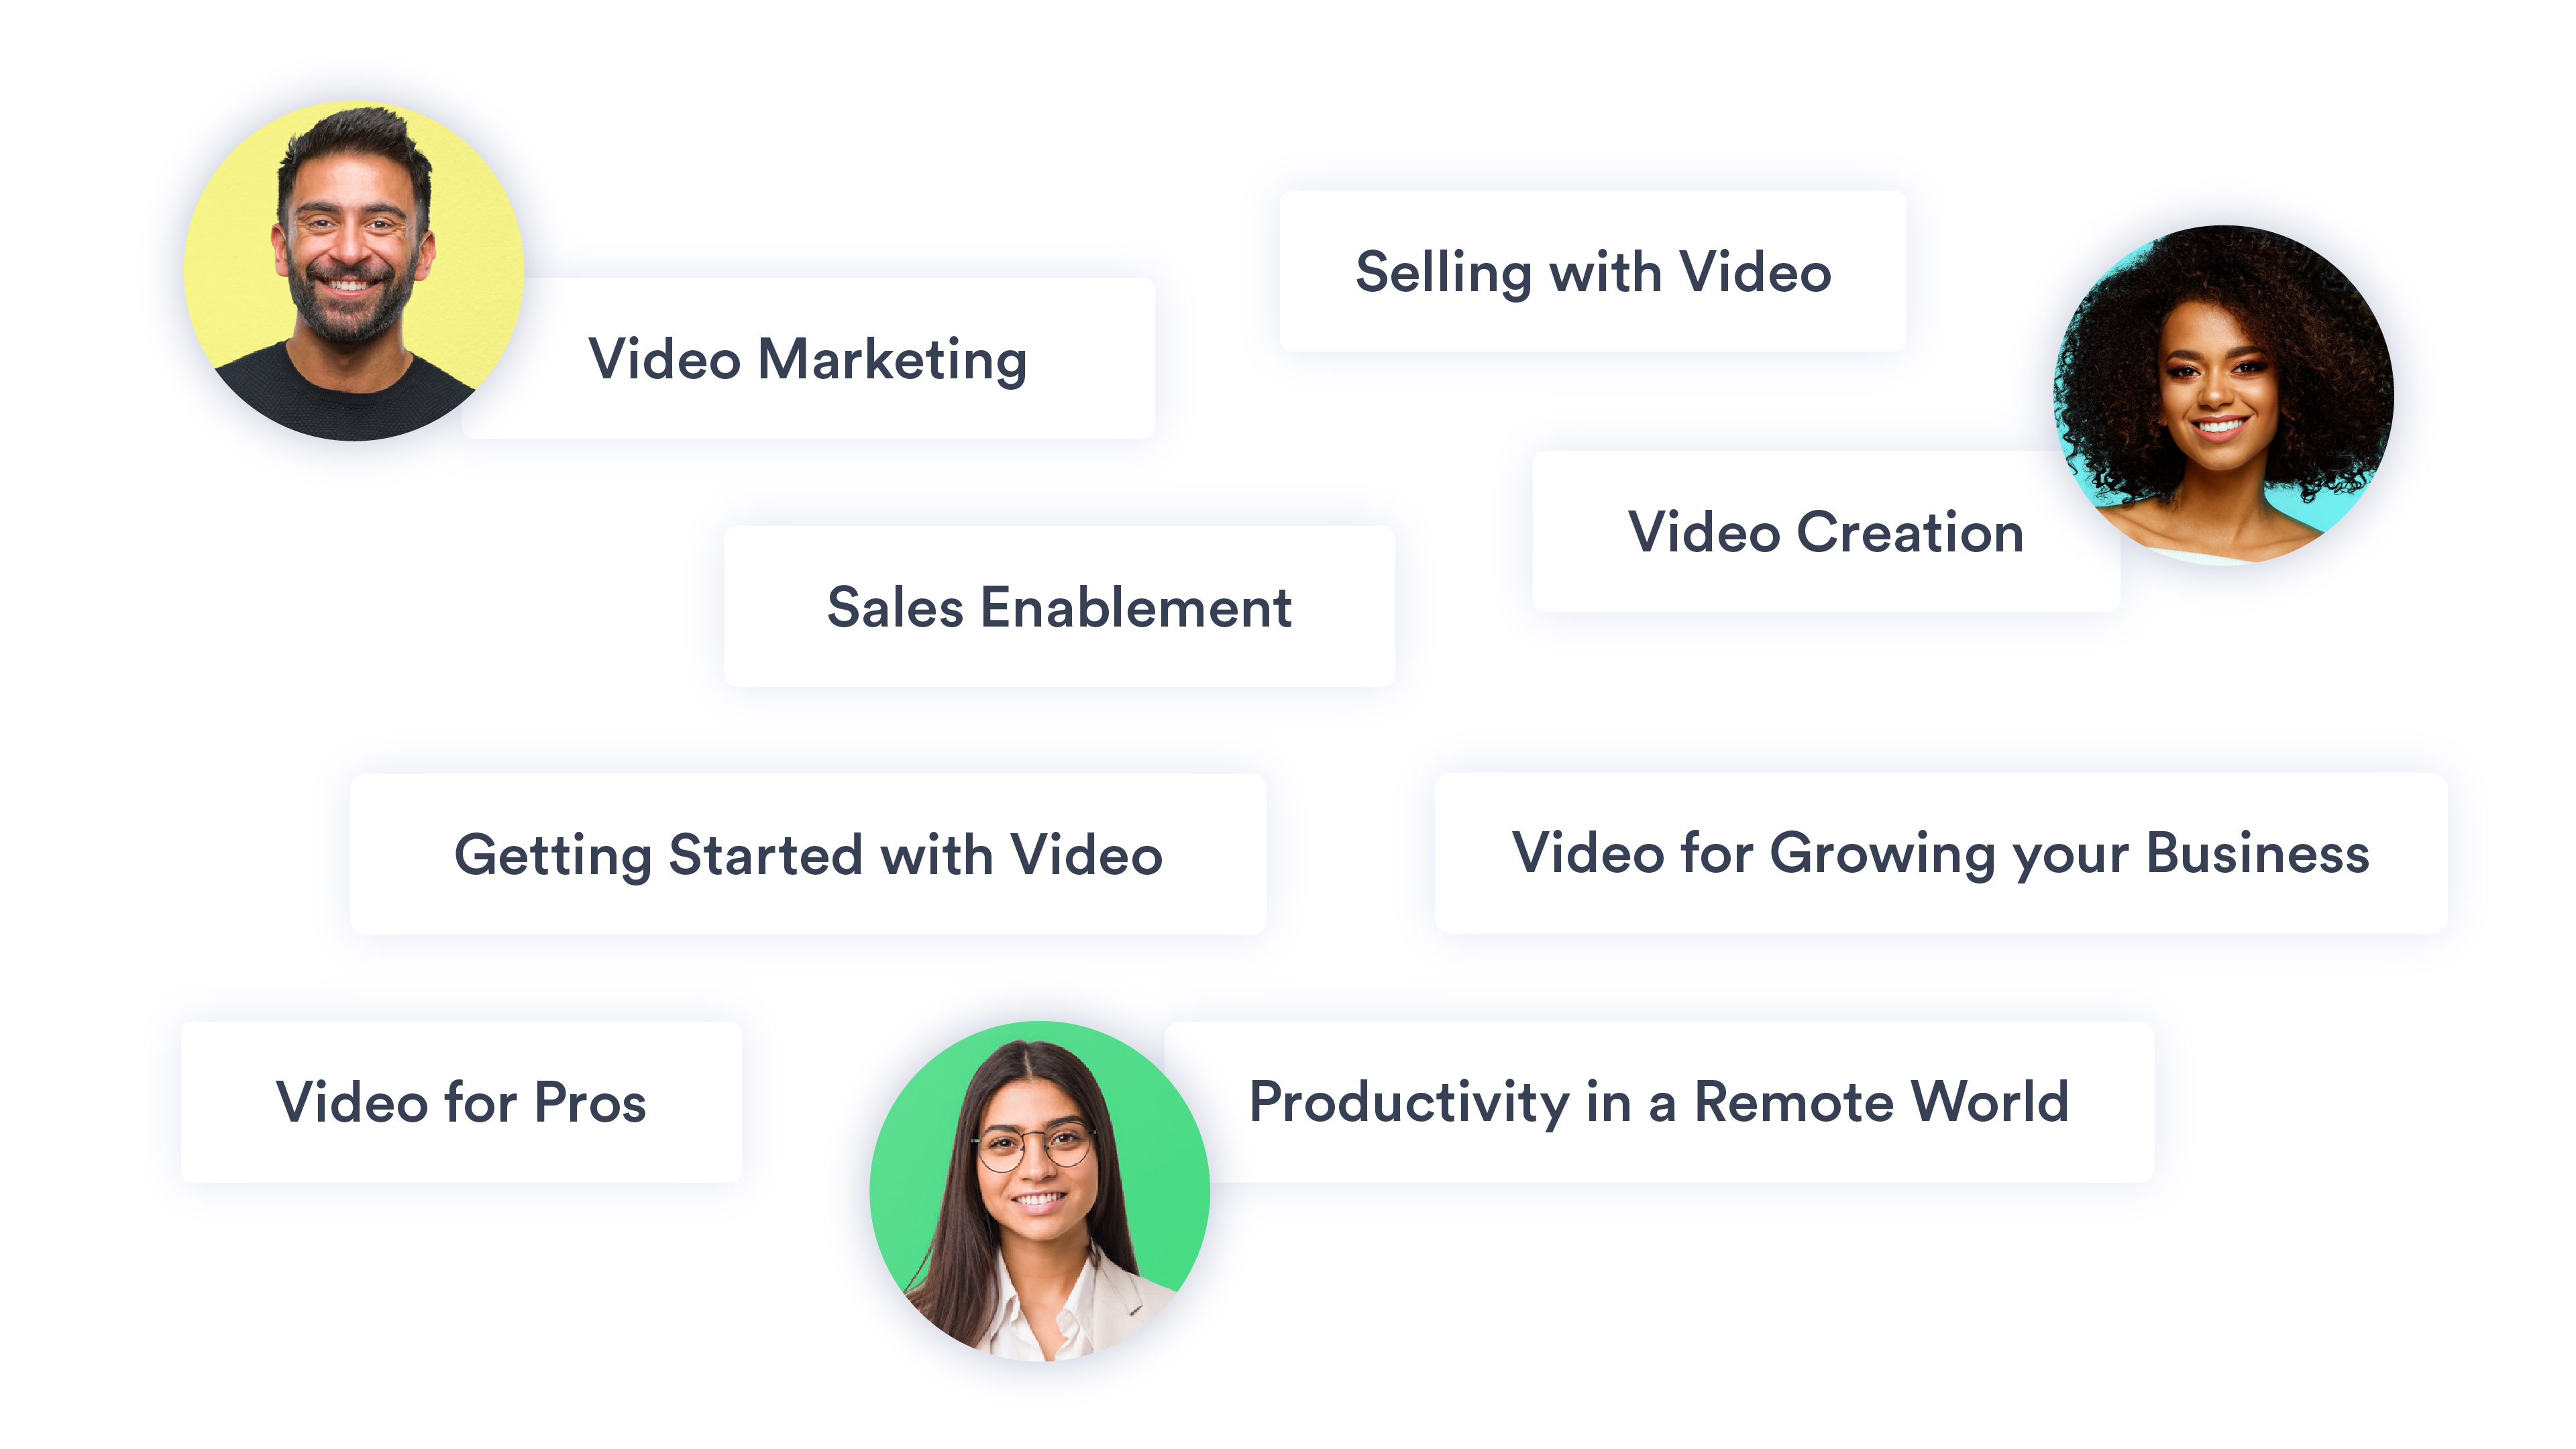Click the bearded man's avatar on yellow
Image resolution: width=2576 pixels, height=1449 pixels.
[353, 271]
